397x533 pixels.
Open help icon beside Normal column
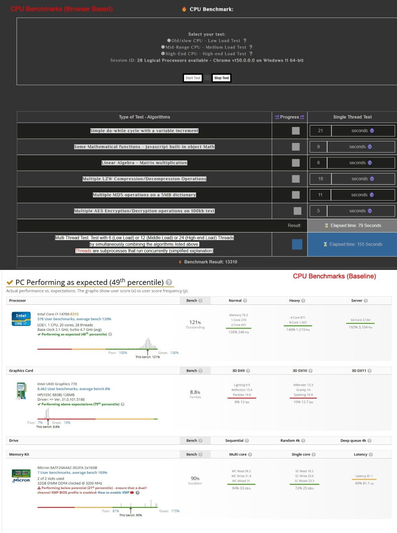coord(245,301)
